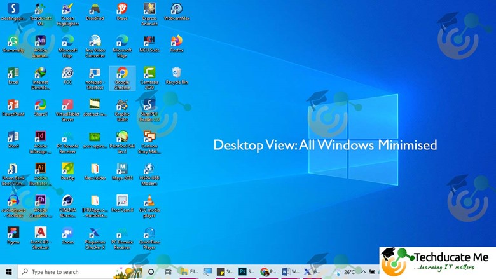Click the AutoCAD shortcut icon

pyautogui.click(x=40, y=234)
